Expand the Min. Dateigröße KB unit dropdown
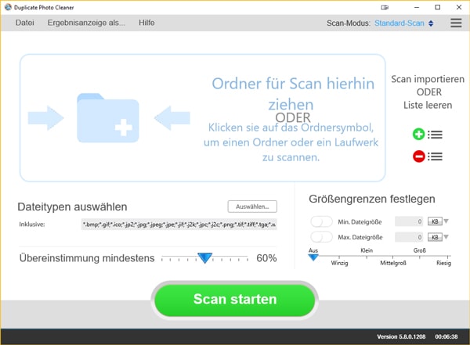The image size is (470, 345). pos(438,222)
